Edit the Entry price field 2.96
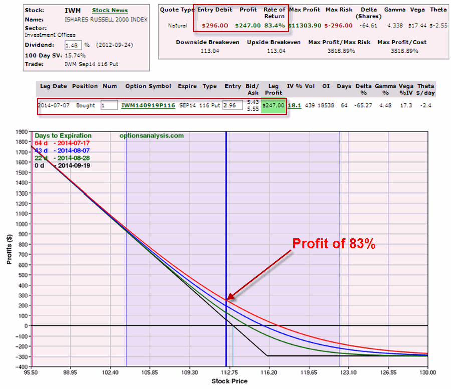This screenshot has height=389, width=451. (233, 106)
